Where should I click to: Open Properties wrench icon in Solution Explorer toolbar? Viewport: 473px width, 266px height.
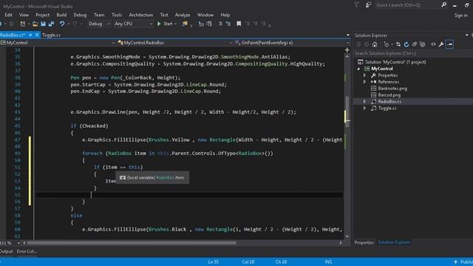click(x=441, y=44)
